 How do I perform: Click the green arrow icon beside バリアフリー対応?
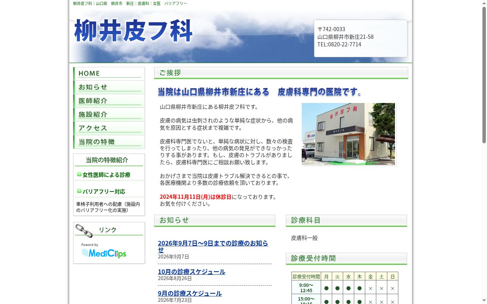79,191
